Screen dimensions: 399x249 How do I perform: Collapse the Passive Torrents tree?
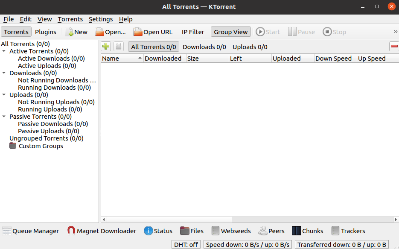pyautogui.click(x=4, y=116)
